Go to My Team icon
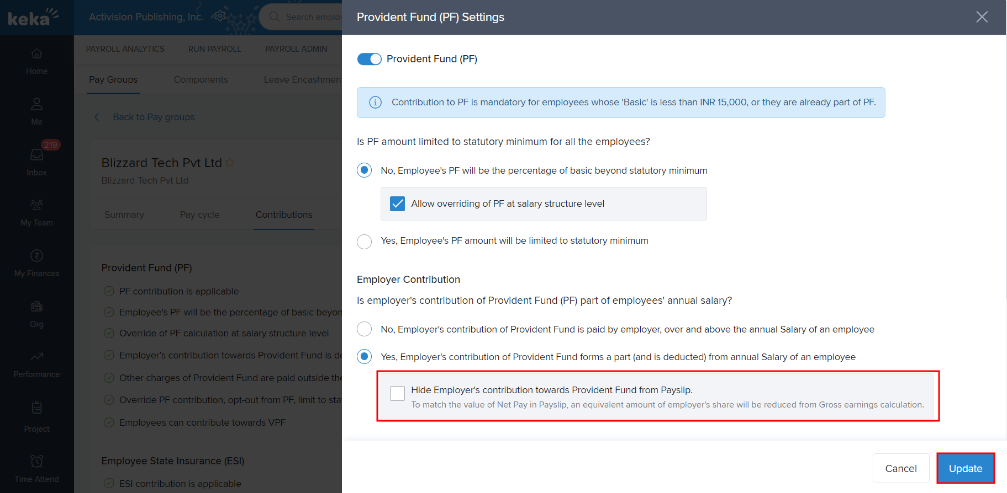Screen dimensions: 1007x493 (36, 205)
